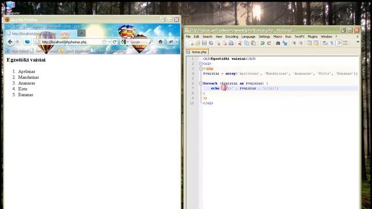Click the Replace icon in Notepad++ toolbar
This screenshot has height=209, width=372.
pyautogui.click(x=285, y=43)
